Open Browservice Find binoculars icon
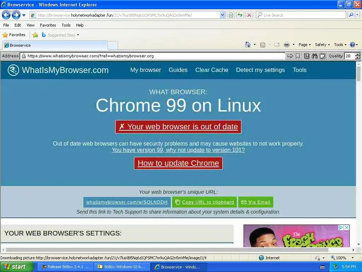 314,56
